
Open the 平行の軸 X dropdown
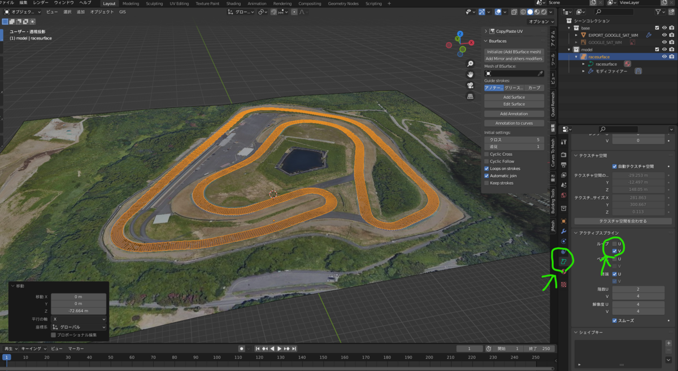pos(79,319)
